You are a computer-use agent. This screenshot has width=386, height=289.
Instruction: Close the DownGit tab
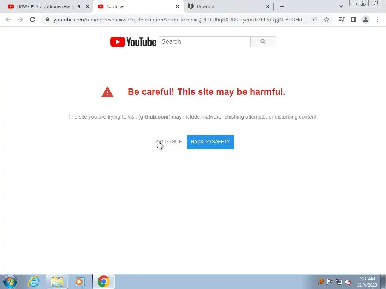pos(268,6)
